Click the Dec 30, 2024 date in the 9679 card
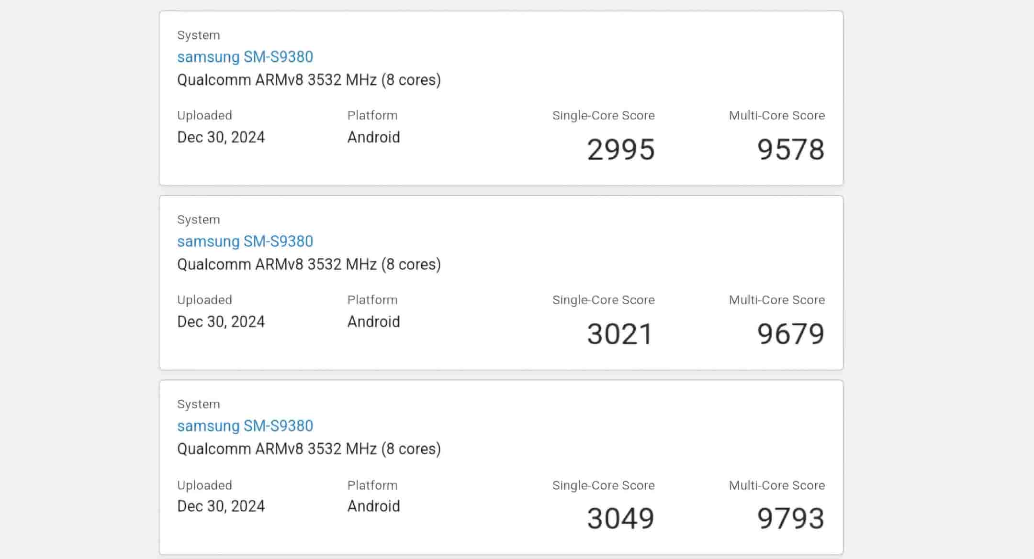This screenshot has height=559, width=1034. click(x=221, y=322)
